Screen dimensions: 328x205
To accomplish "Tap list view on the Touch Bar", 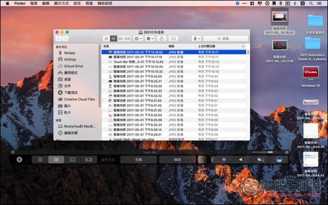I will click(x=56, y=160).
